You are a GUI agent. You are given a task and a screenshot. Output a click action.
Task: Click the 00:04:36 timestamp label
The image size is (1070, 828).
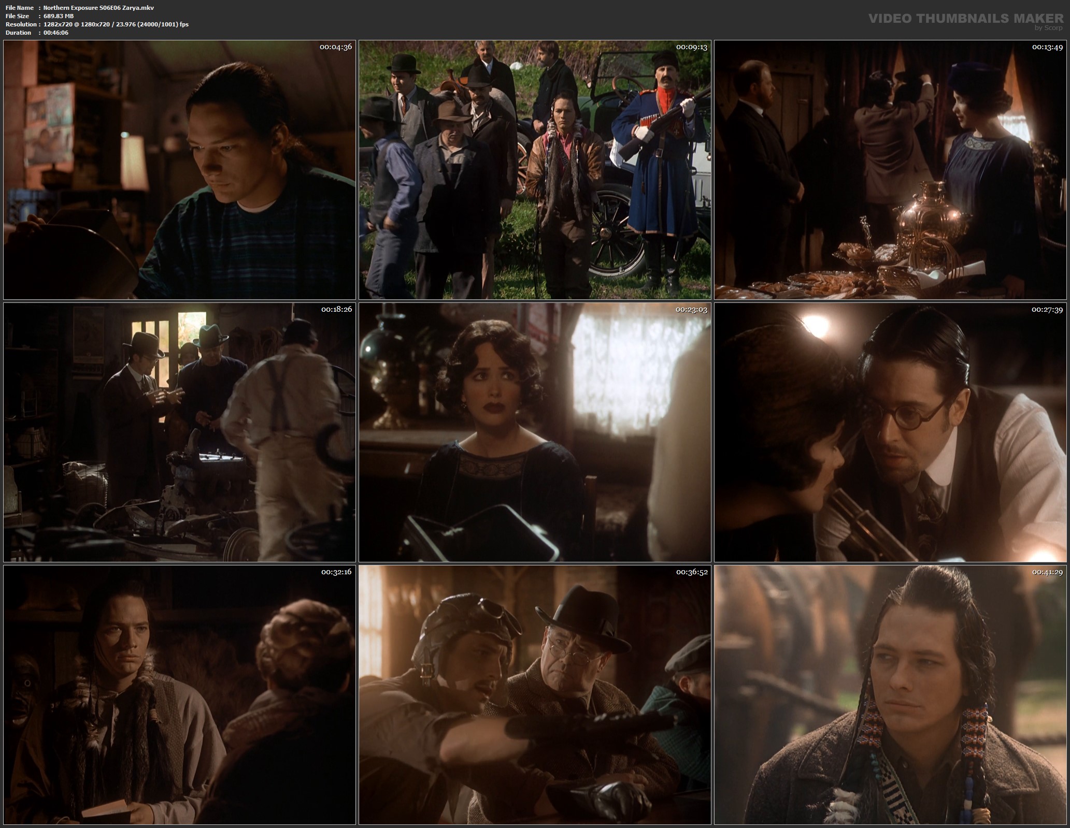coord(336,47)
